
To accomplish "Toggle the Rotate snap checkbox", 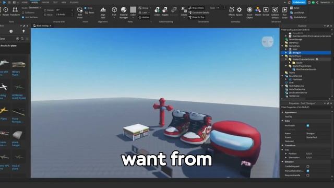I will (45, 10).
